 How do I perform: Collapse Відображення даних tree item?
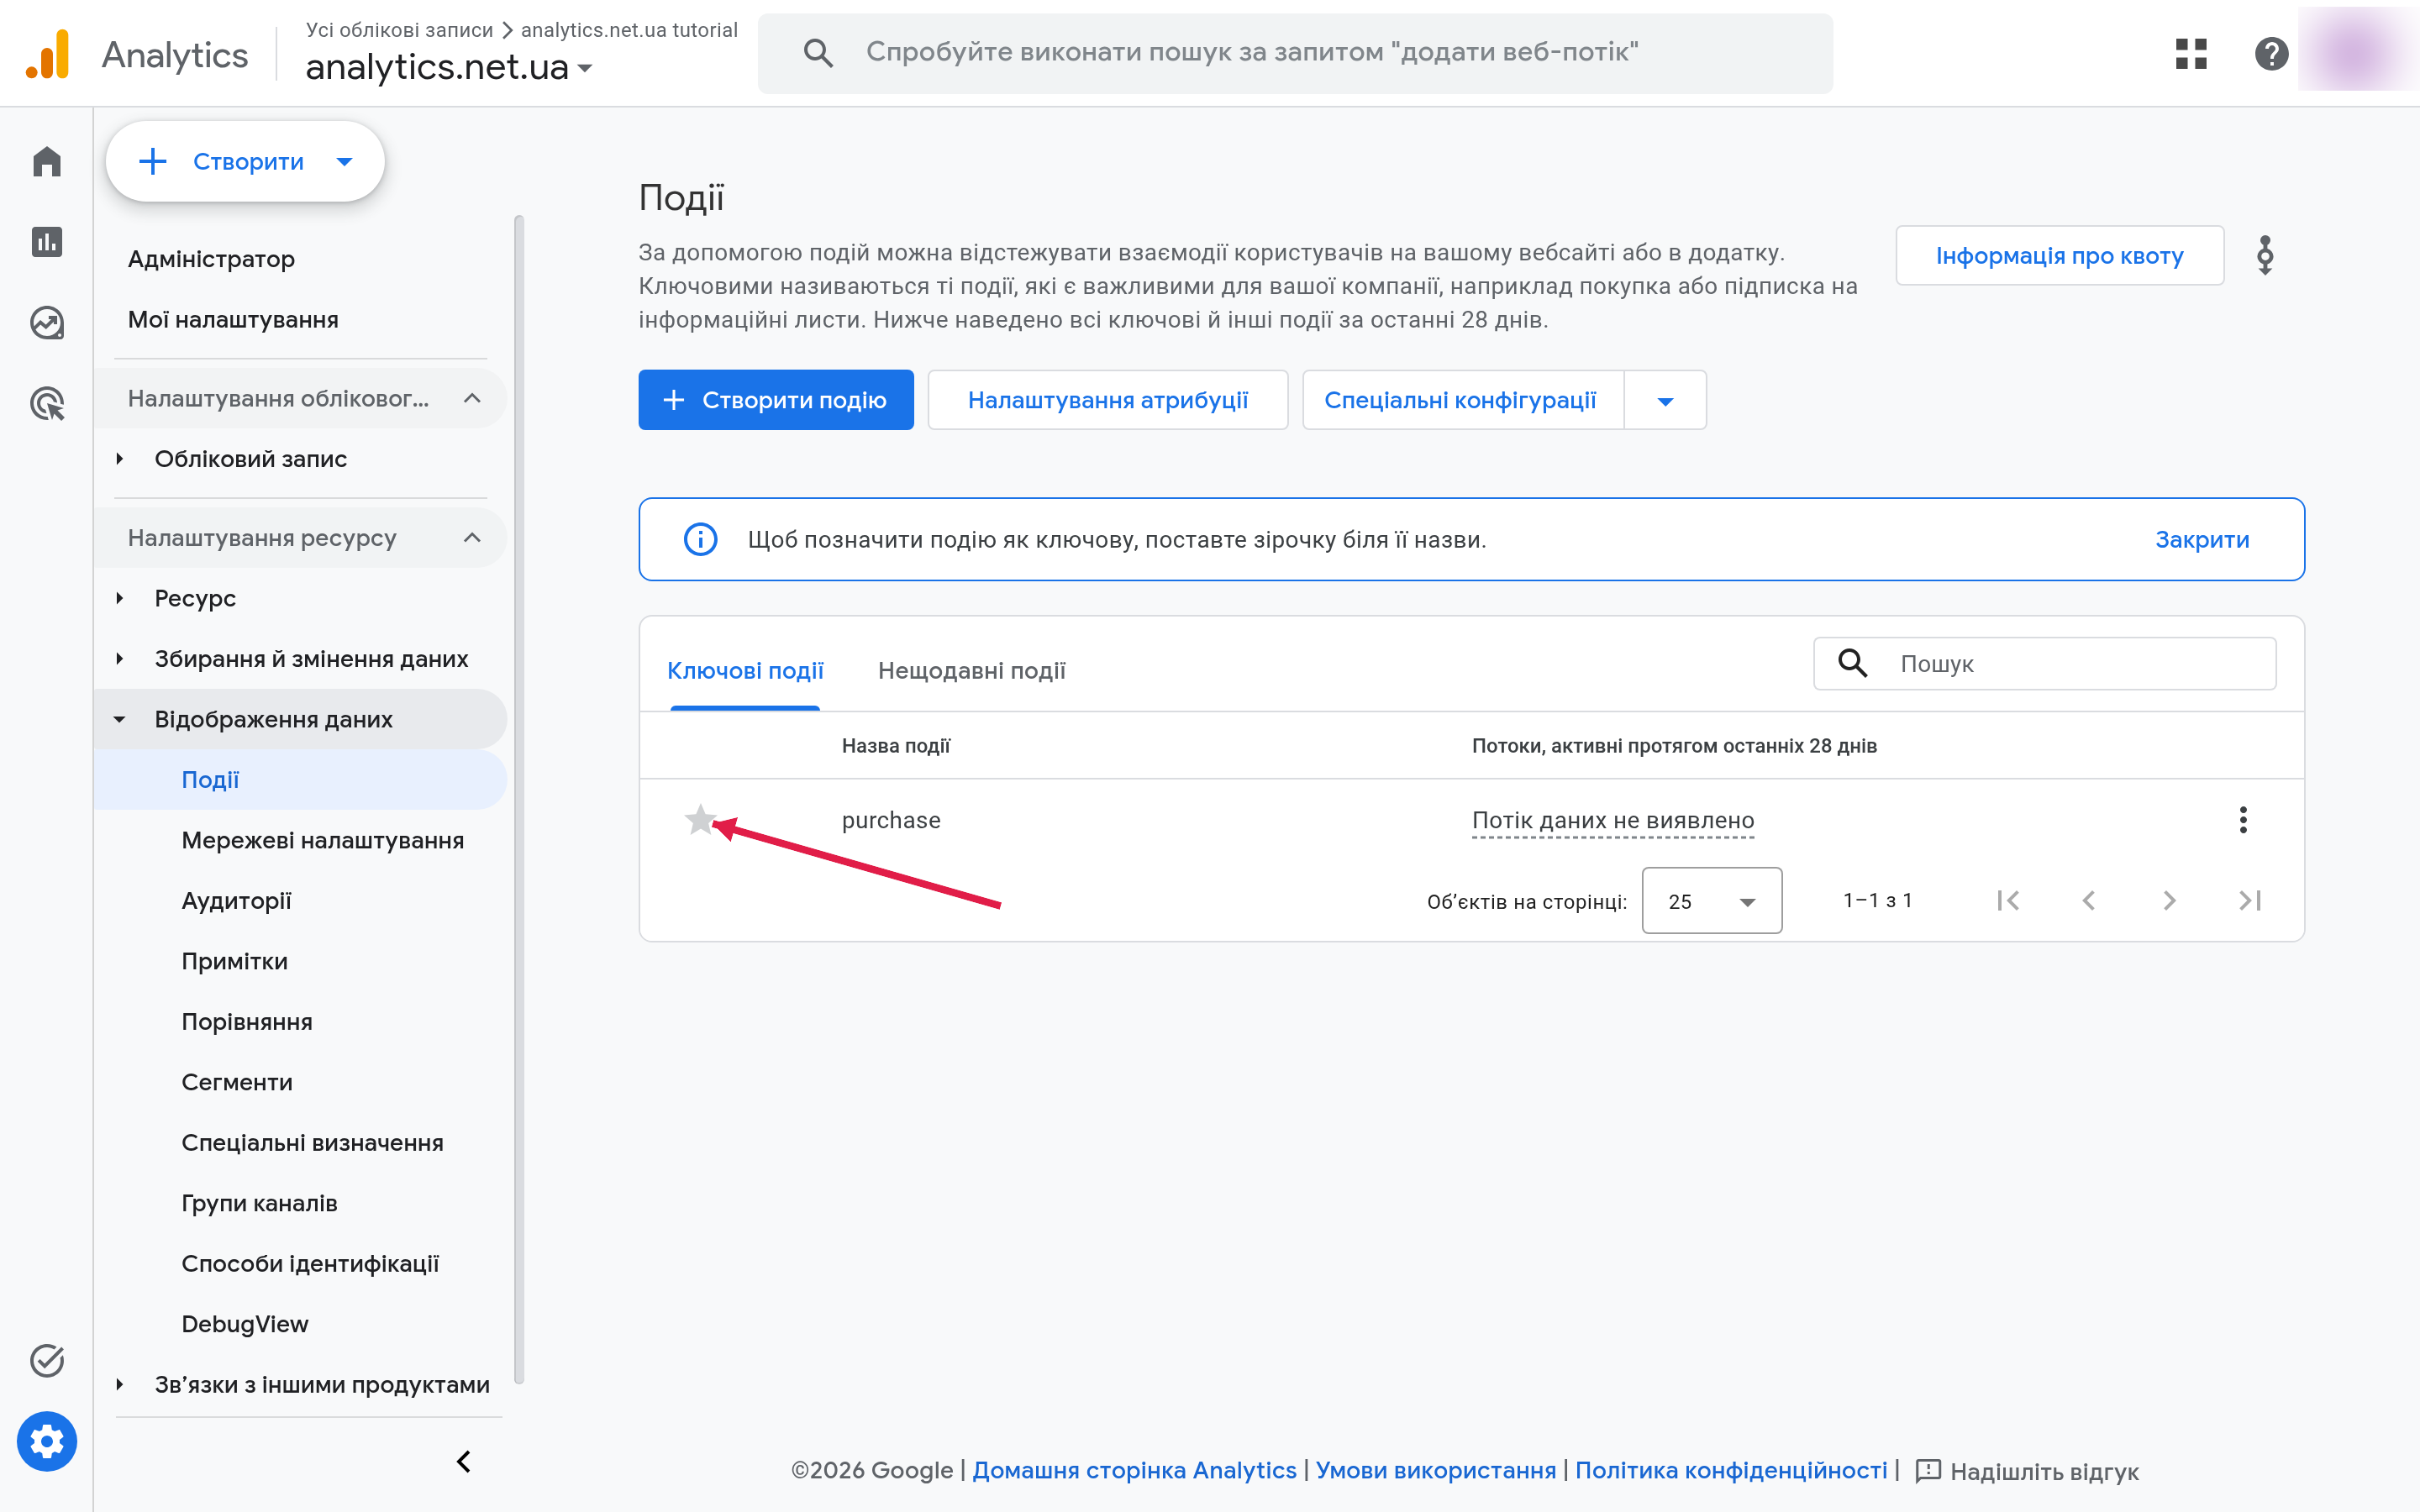[119, 719]
